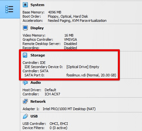Select the 4096 MB base memory value

click(55, 12)
